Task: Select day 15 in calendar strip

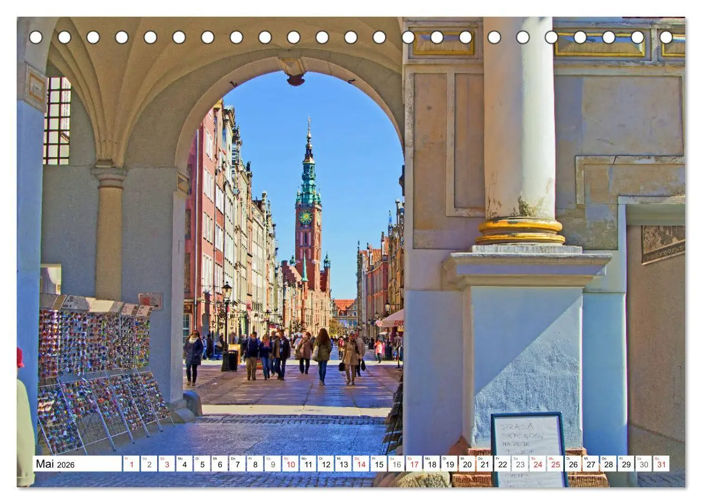Action: point(379,464)
